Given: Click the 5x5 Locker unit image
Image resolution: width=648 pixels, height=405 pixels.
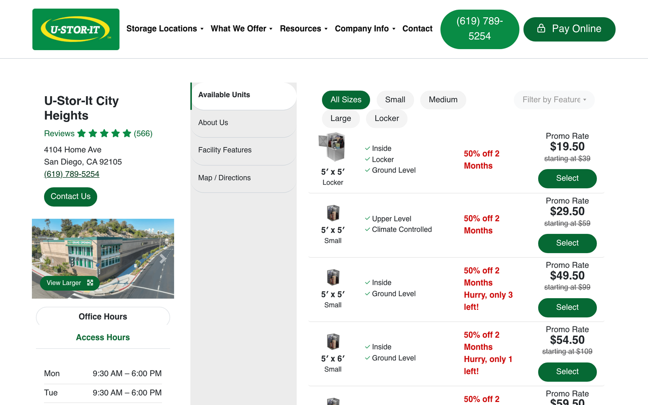Looking at the screenshot, I should 333,147.
